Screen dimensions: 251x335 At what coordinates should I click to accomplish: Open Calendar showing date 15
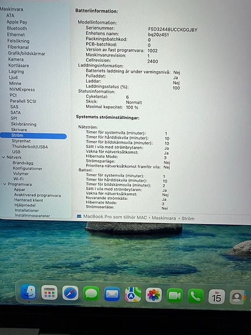pos(217,297)
